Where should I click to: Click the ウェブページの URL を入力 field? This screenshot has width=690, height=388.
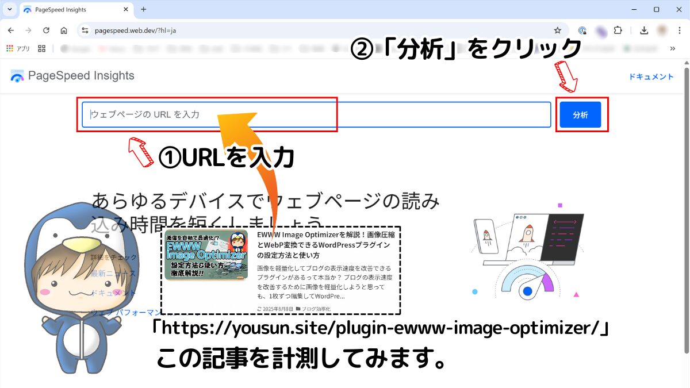pyautogui.click(x=316, y=114)
